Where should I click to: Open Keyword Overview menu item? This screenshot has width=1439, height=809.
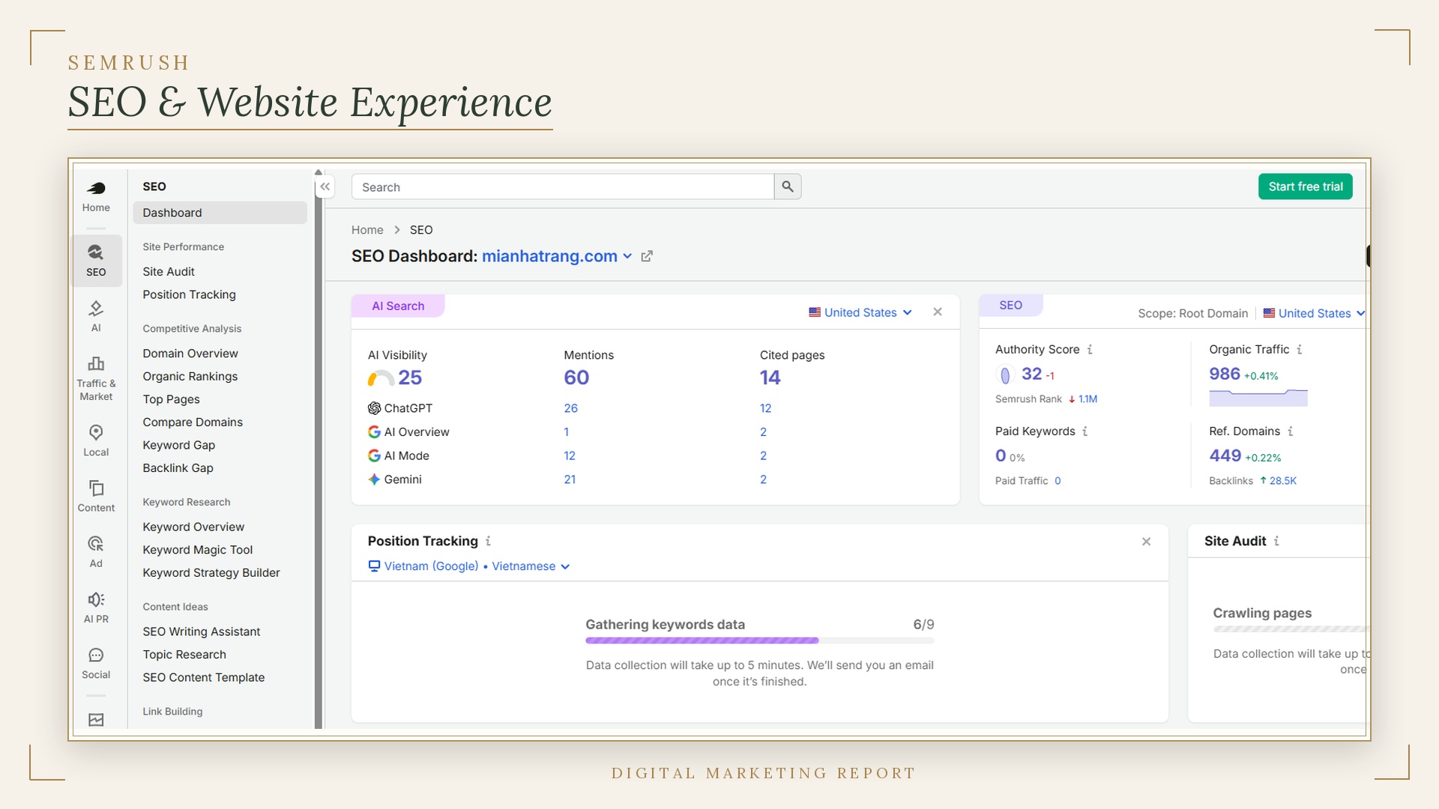pos(193,527)
